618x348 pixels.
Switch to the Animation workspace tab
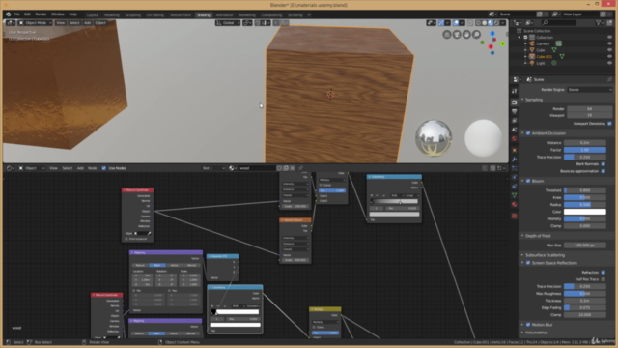point(224,15)
